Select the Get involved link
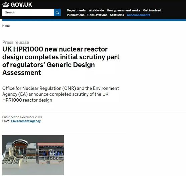Viewport: 186px width, 176px height. [x=152, y=10]
